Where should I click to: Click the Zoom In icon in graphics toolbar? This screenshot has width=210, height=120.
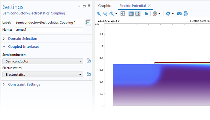tap(99, 13)
